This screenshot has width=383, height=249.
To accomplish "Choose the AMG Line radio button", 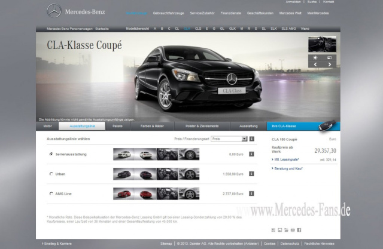I will click(51, 193).
